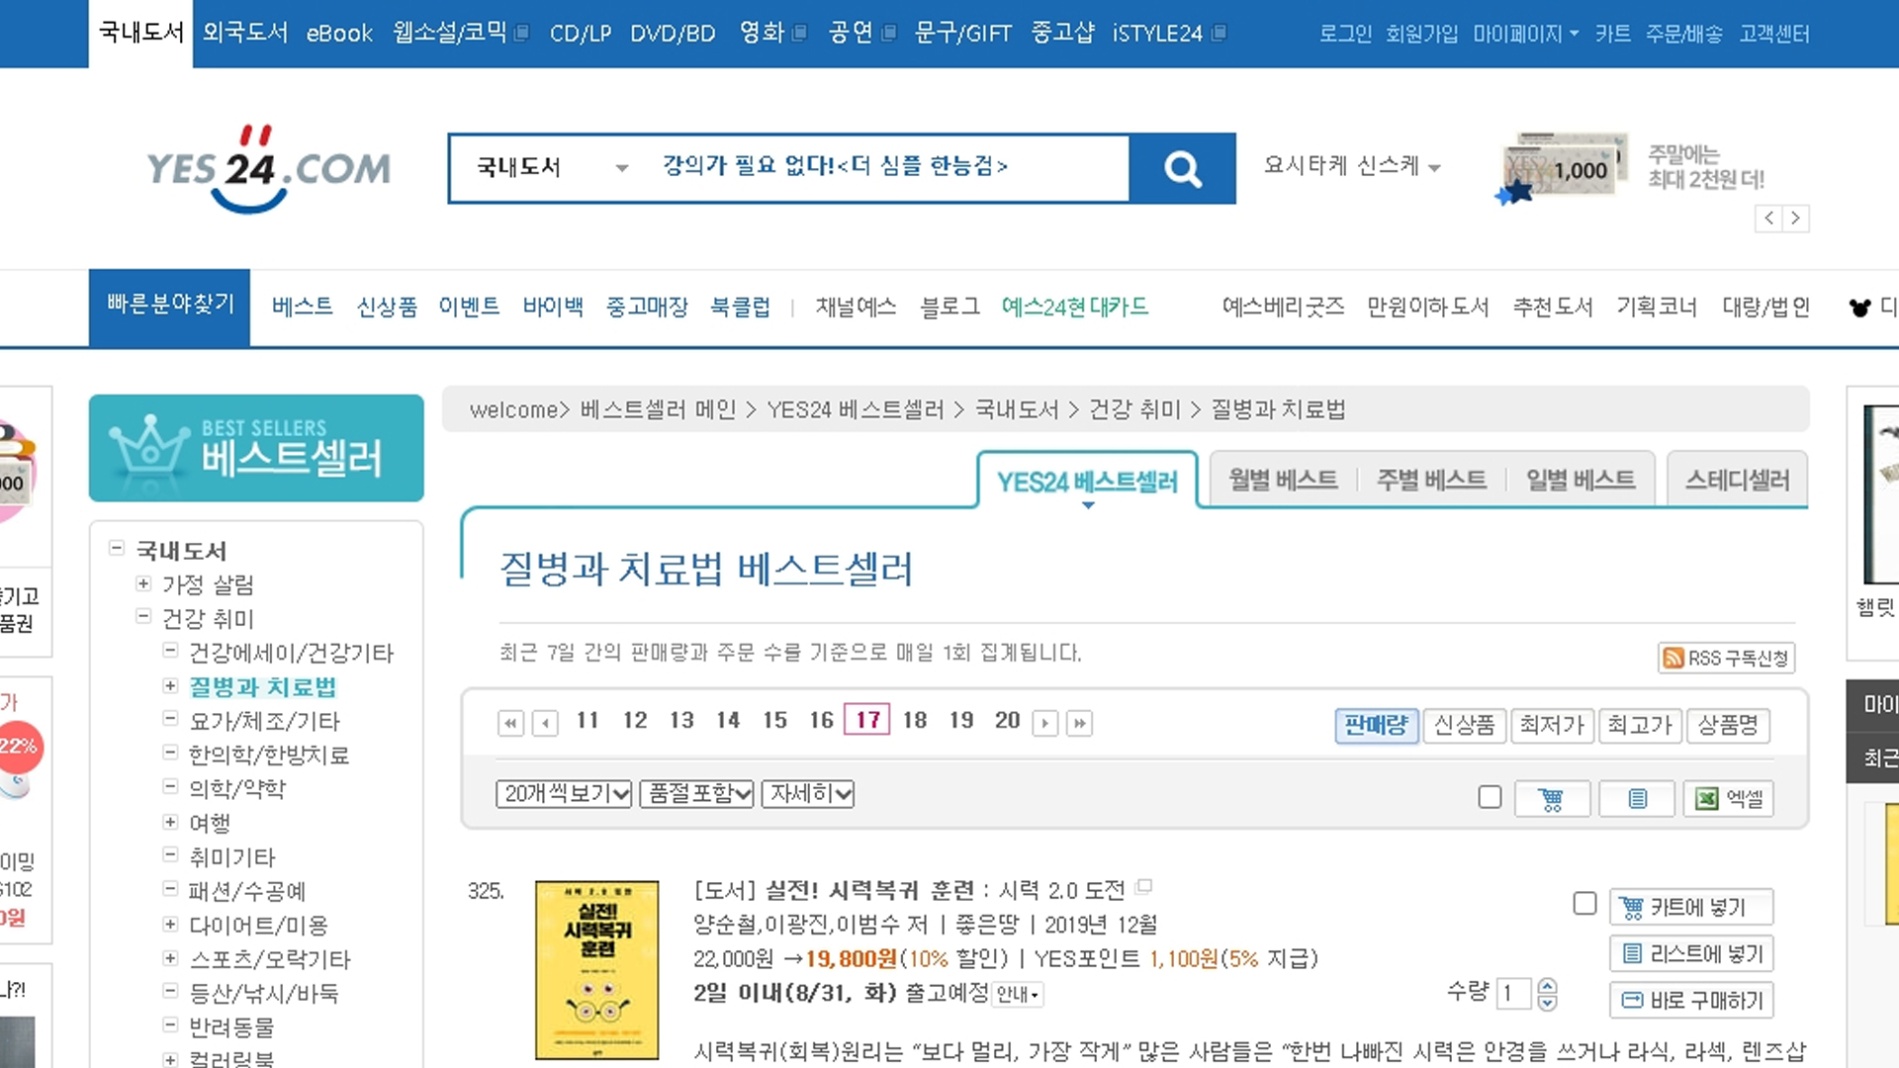Viewport: 1899px width, 1068px height.
Task: Click 회원가입 link
Action: point(1421,34)
